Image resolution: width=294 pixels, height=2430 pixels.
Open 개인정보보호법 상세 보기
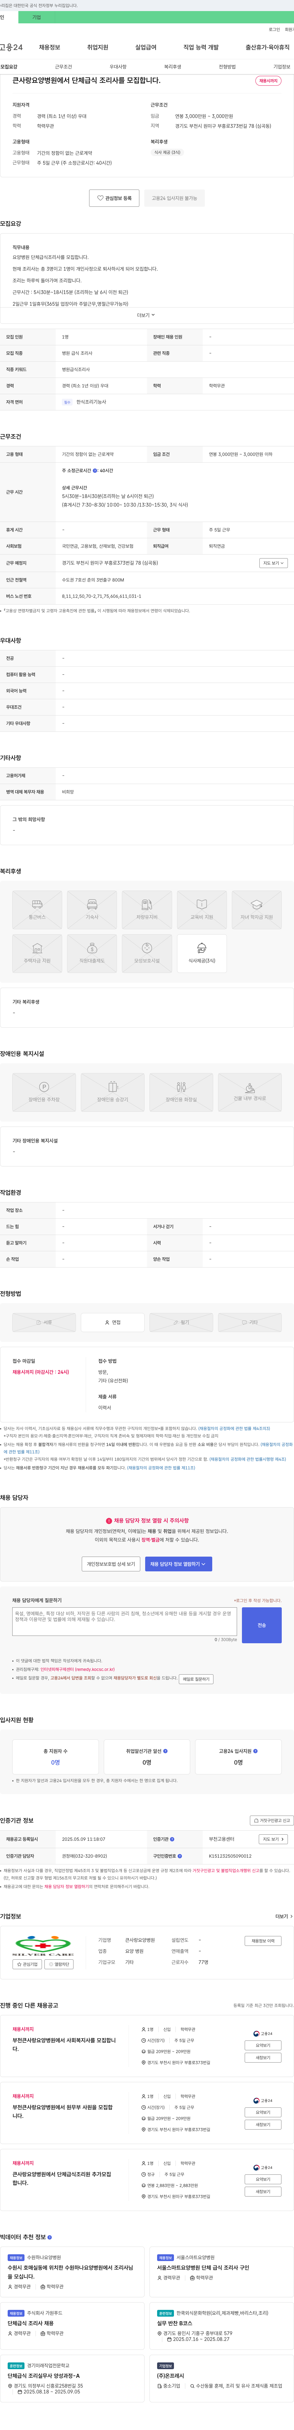pyautogui.click(x=111, y=1564)
